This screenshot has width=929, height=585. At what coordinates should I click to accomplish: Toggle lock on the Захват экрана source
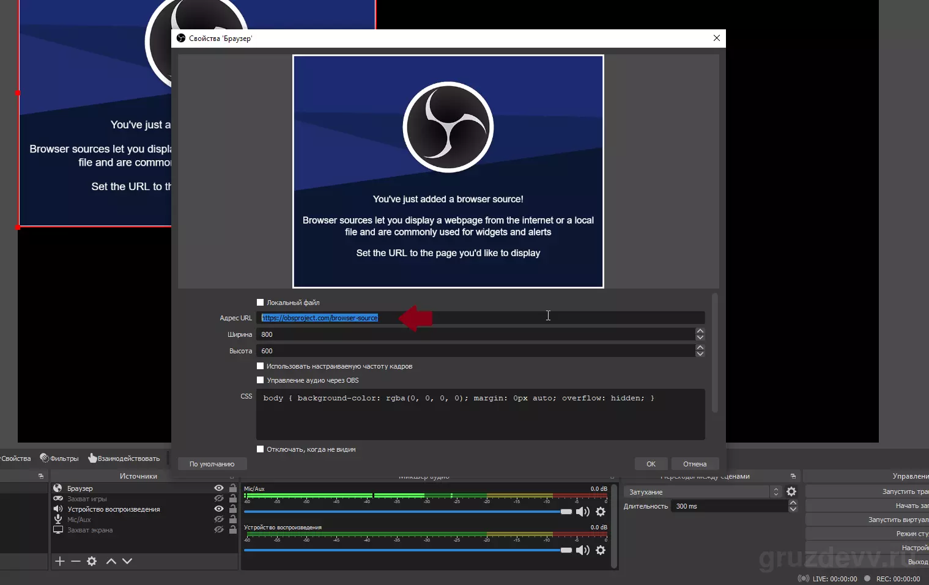(x=232, y=529)
